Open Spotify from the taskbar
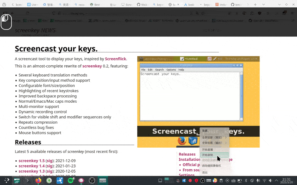This screenshot has height=185, width=297. 71,180
